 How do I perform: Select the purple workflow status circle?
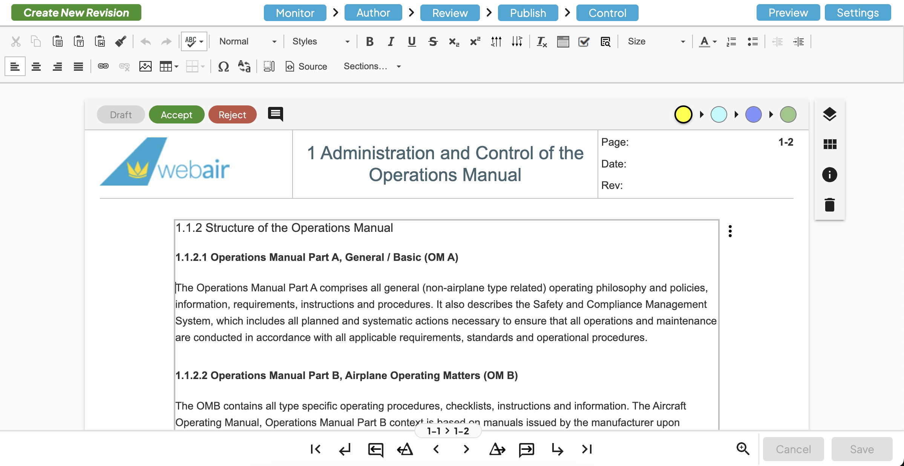[x=753, y=114]
